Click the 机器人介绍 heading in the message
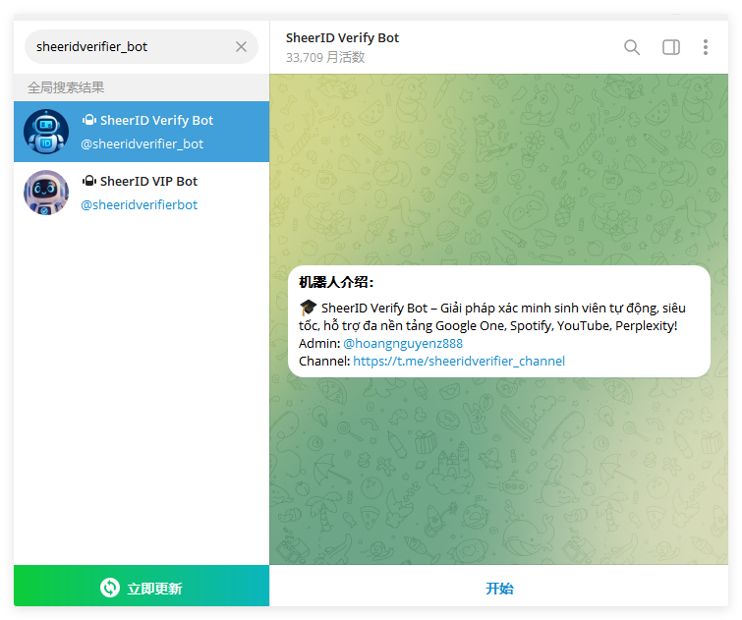This screenshot has width=742, height=620. click(x=336, y=283)
